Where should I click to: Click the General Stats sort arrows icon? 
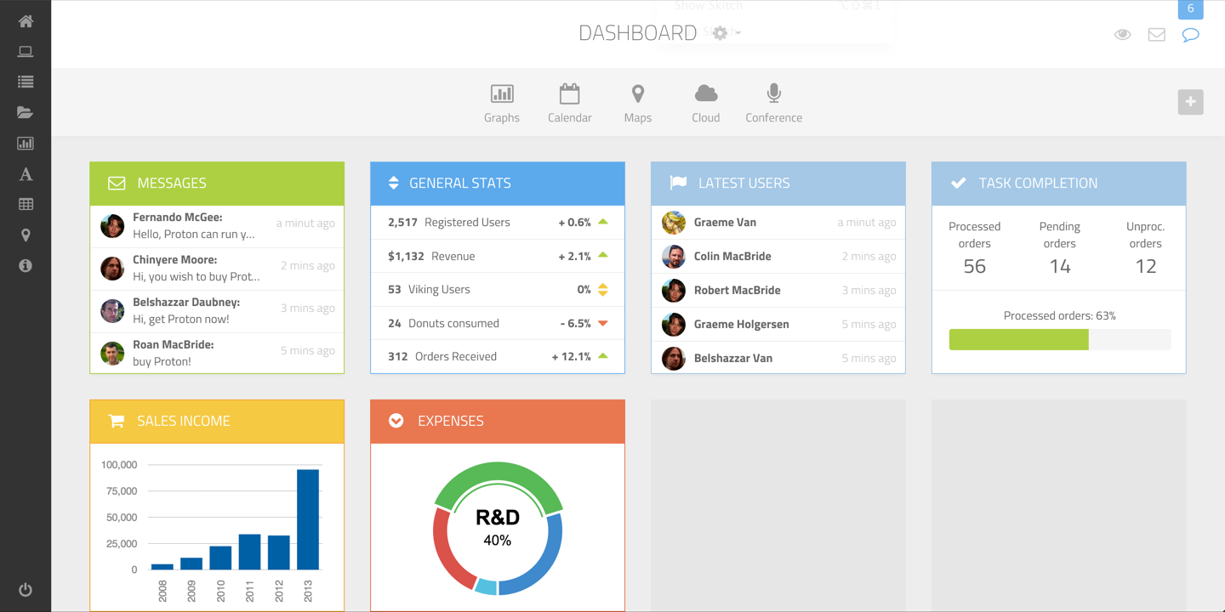393,183
